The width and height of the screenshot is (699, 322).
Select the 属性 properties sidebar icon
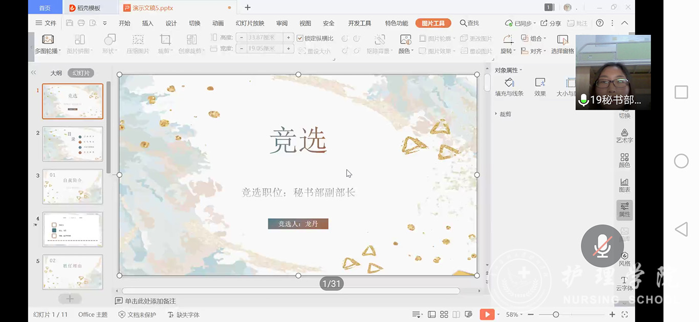click(624, 210)
